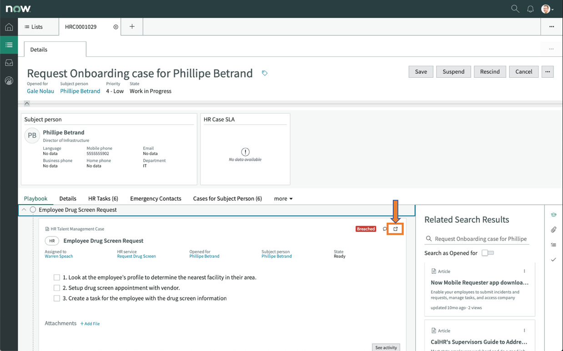Click the Now logo in header
Viewport: 563px width, 351px height.
[18, 9]
